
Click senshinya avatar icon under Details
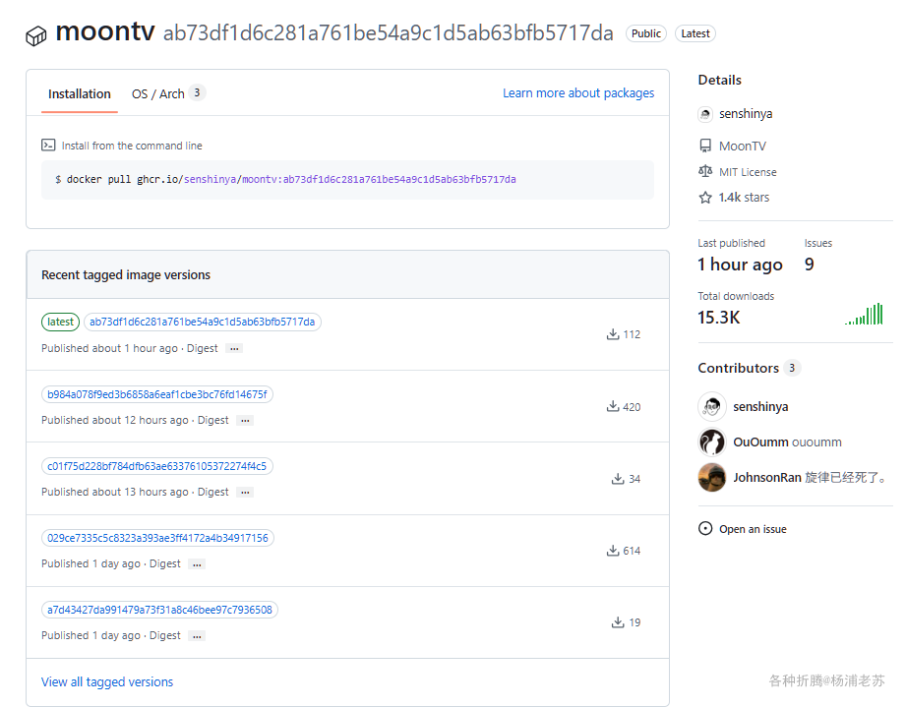705,114
